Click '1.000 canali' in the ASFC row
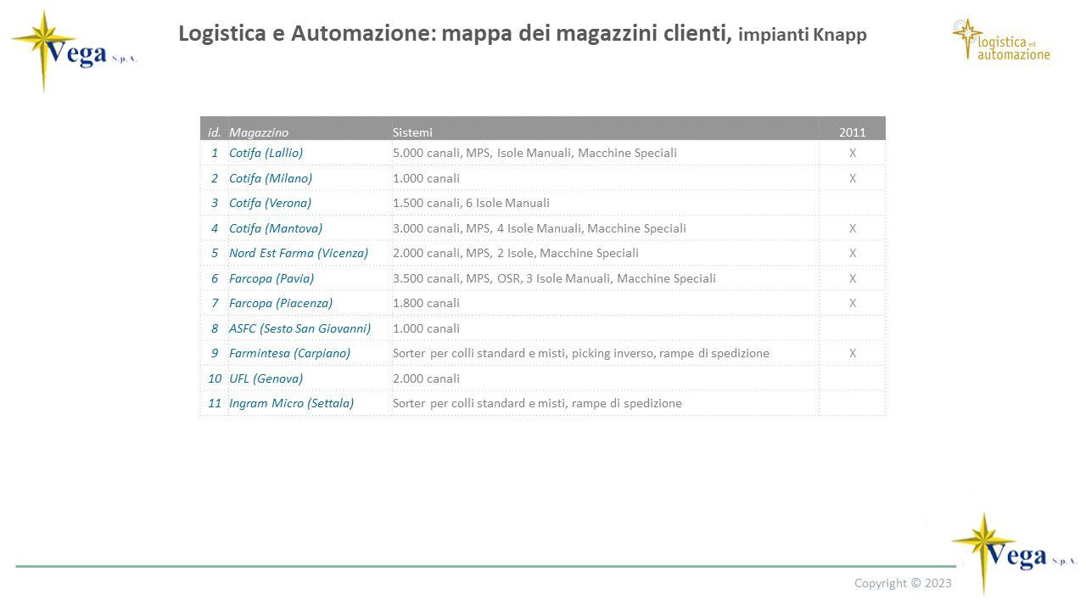The height and width of the screenshot is (611, 1086). tap(426, 328)
